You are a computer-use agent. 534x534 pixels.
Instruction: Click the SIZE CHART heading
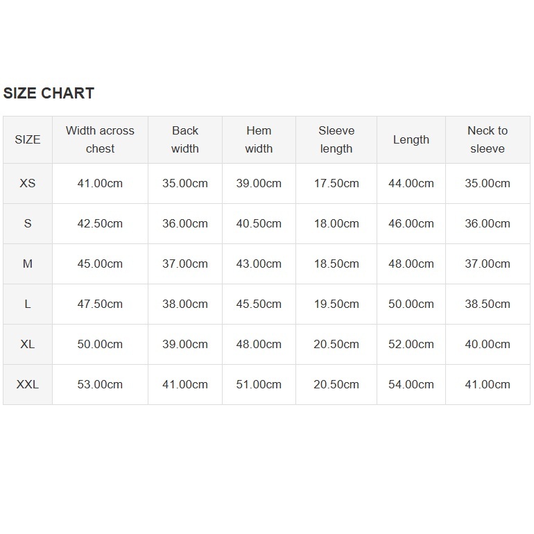[49, 94]
